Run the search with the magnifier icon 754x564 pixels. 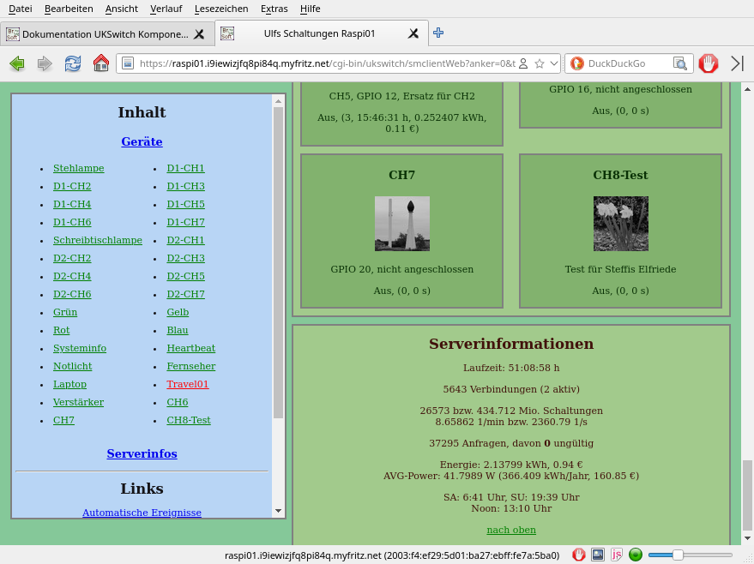pos(680,63)
